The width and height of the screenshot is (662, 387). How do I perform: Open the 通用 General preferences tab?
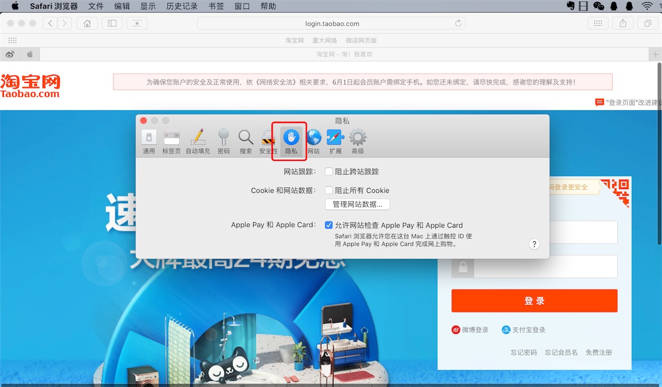pyautogui.click(x=148, y=142)
